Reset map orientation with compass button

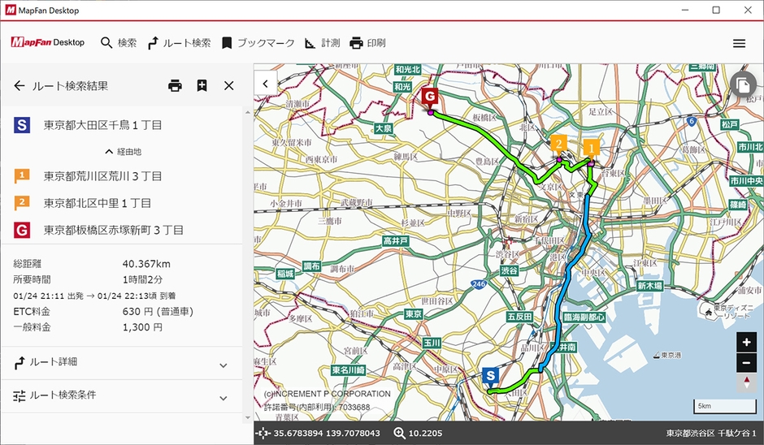pos(746,383)
